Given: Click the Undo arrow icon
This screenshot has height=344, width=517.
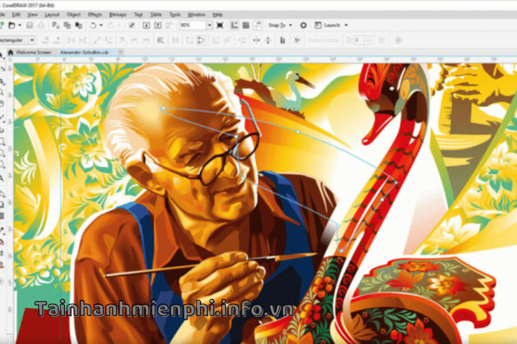Looking at the screenshot, I should 93,25.
